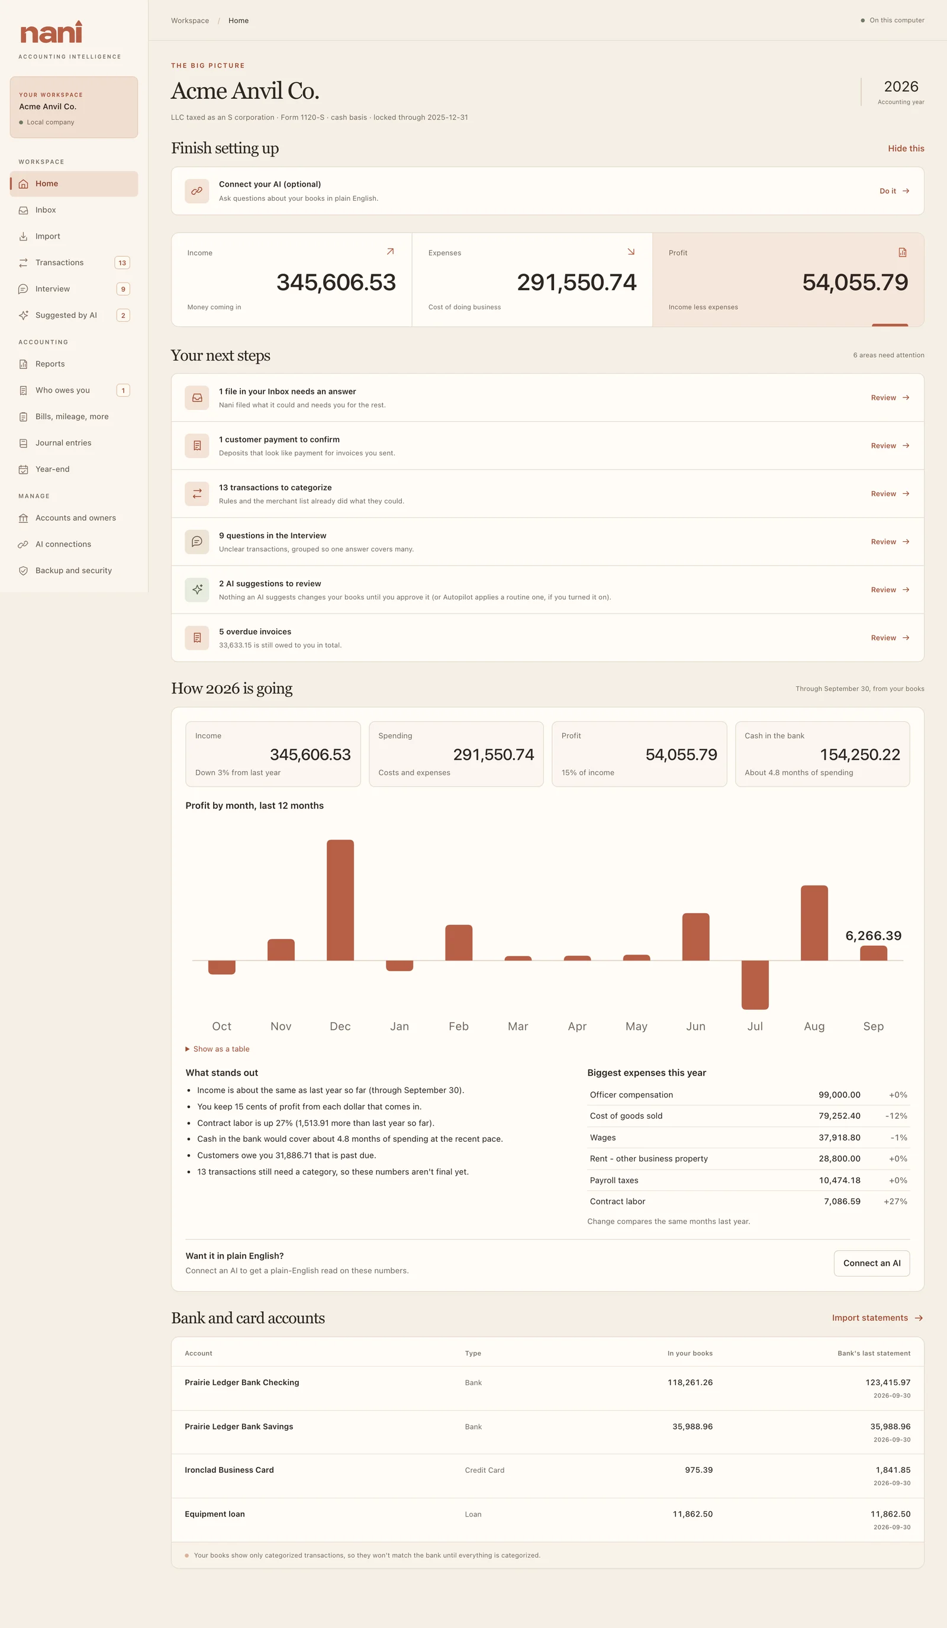This screenshot has width=947, height=1628.
Task: Click the Inbox tray icon in sidebar
Action: click(23, 211)
